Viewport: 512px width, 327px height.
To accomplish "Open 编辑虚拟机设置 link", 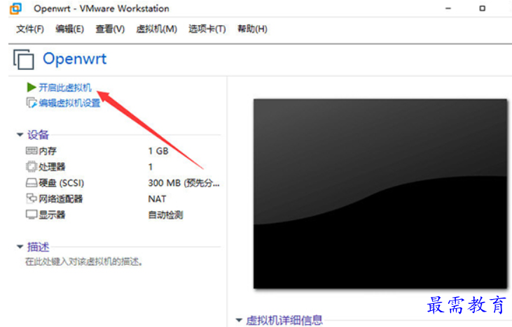I will pyautogui.click(x=69, y=103).
